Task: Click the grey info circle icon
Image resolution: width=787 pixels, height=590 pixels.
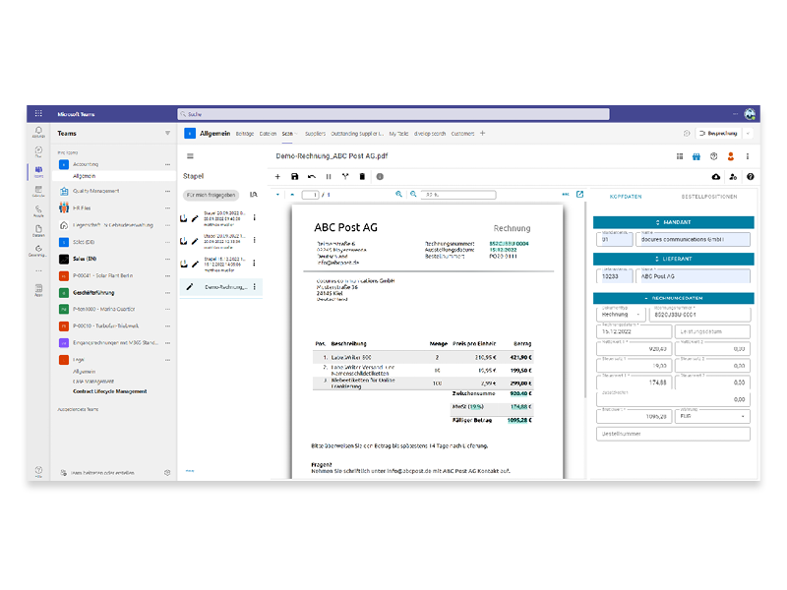Action: pyautogui.click(x=380, y=177)
